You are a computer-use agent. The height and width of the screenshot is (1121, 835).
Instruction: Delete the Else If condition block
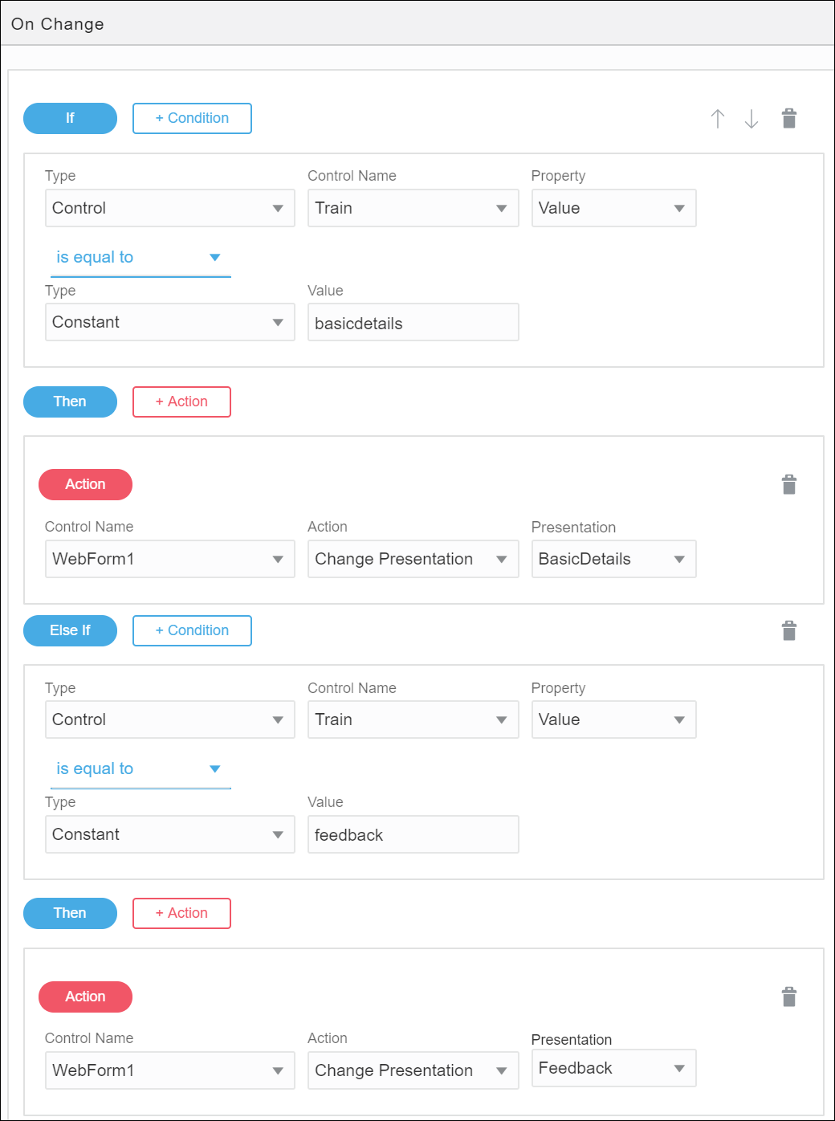point(789,631)
